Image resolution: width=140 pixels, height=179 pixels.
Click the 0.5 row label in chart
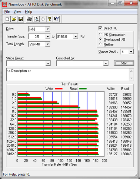(14, 94)
